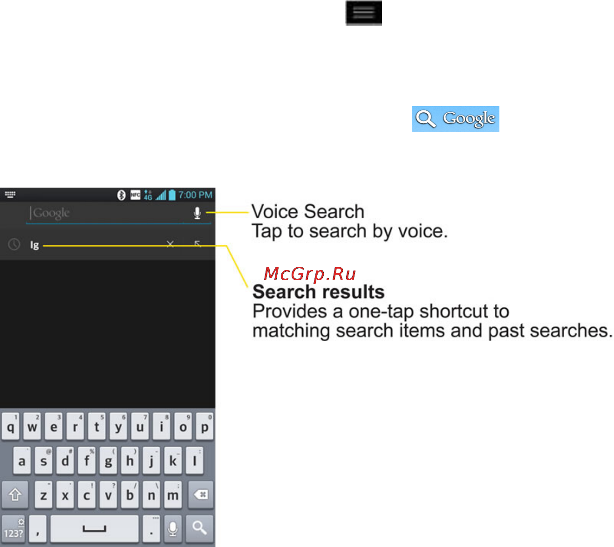This screenshot has height=547, width=614.
Task: Tap the comma key
Action: tap(38, 529)
